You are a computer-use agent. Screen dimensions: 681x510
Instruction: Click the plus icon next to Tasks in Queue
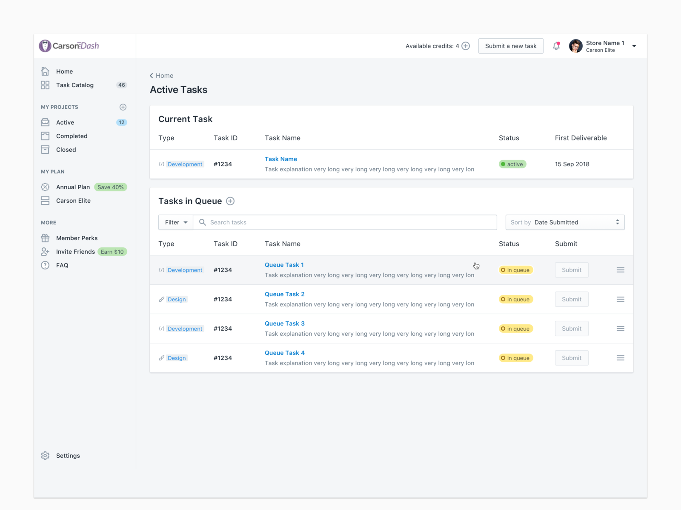click(x=230, y=201)
